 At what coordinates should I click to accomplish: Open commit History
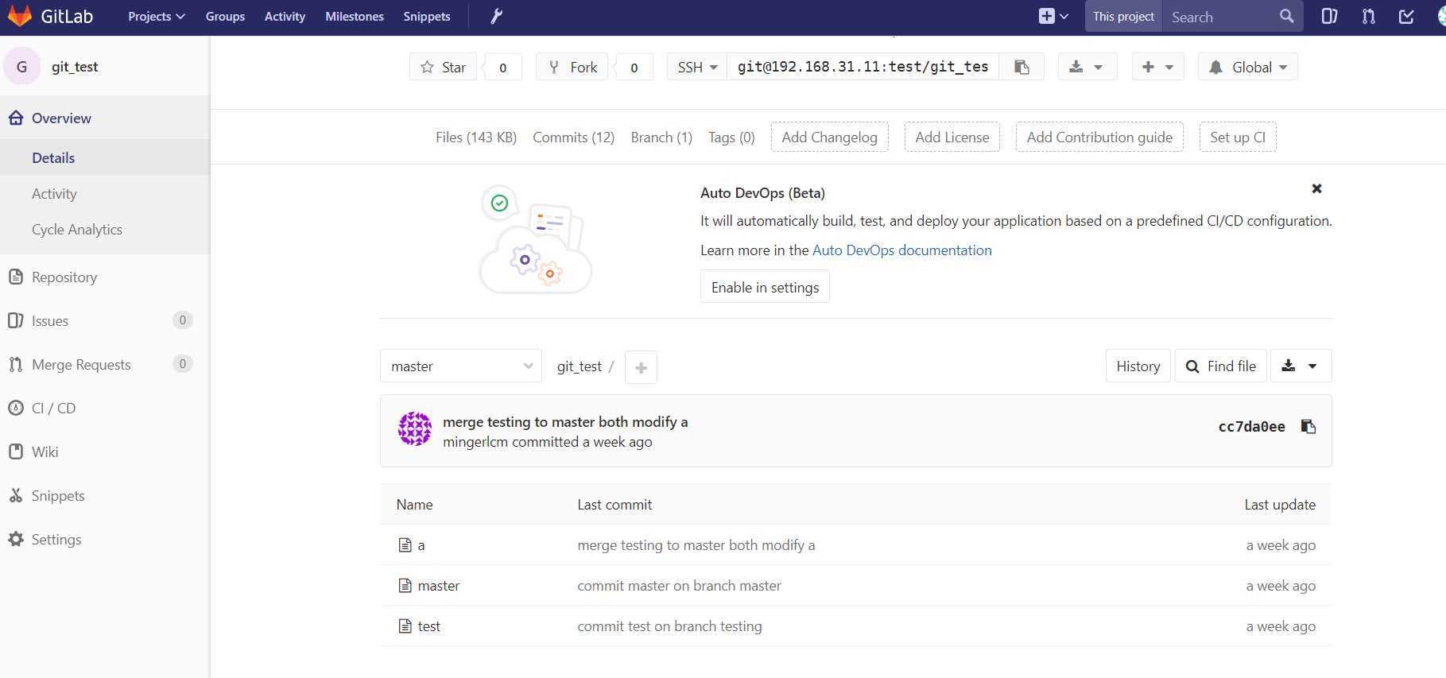(1138, 366)
